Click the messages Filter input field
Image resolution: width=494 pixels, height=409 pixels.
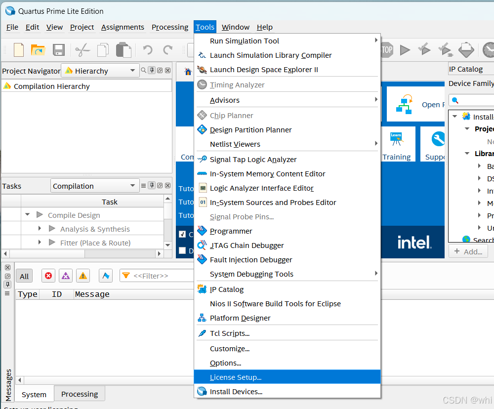[157, 276]
